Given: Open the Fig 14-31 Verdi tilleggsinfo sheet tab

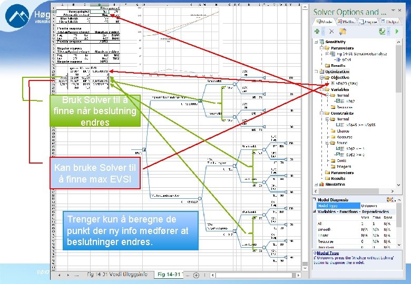Looking at the screenshot, I should pyautogui.click(x=117, y=275).
